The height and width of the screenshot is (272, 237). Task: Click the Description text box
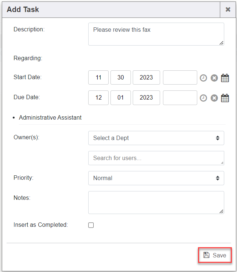point(156,34)
